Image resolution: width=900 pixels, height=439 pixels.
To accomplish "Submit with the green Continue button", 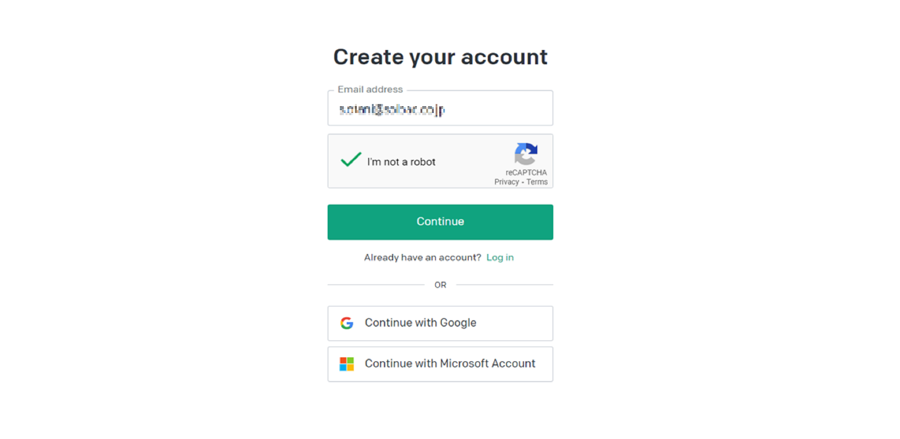I will coord(440,222).
